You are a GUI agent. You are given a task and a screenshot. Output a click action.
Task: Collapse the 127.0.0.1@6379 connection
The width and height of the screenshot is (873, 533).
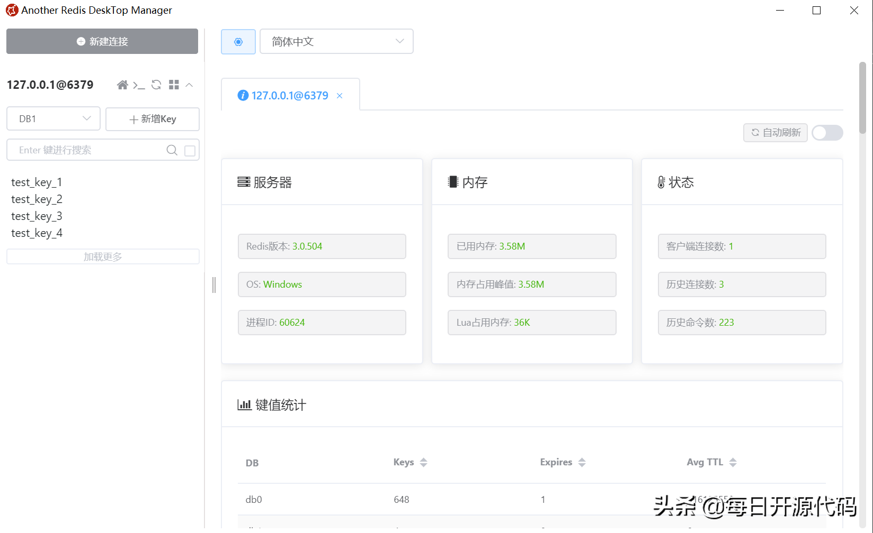point(189,85)
